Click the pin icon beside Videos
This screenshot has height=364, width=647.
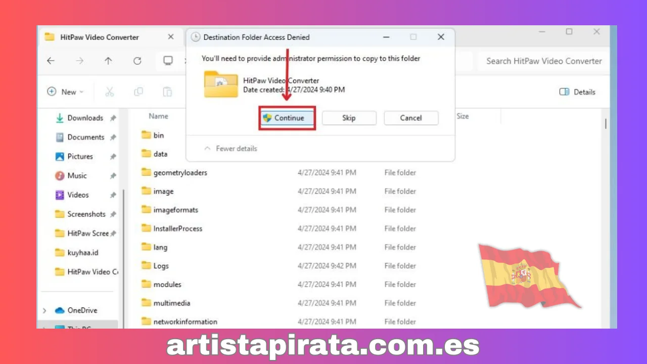(x=113, y=195)
